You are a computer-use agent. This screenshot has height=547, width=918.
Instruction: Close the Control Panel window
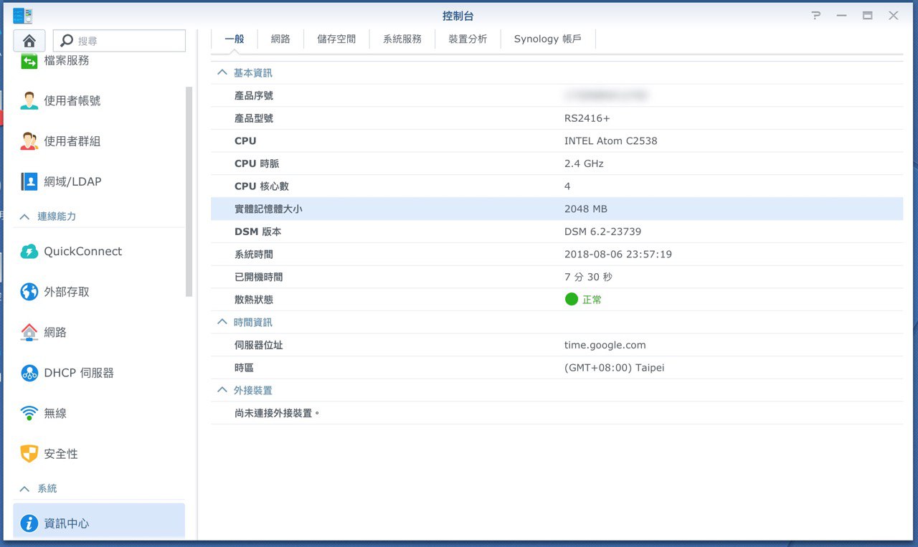coord(894,16)
